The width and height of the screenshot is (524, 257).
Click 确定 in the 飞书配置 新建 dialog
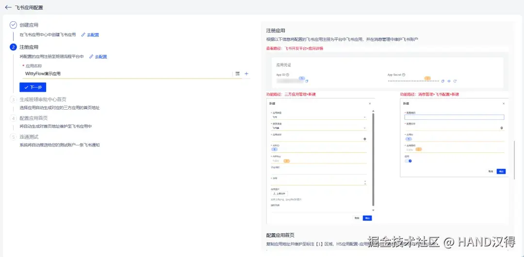[x=501, y=171]
